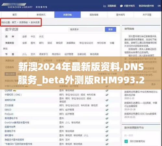Open the OverDrive赛阅数字图书馆 entry
The image size is (162, 146).
click(17, 123)
